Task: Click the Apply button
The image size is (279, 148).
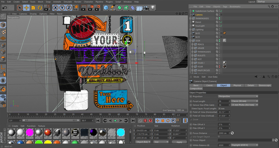Action: point(179,142)
